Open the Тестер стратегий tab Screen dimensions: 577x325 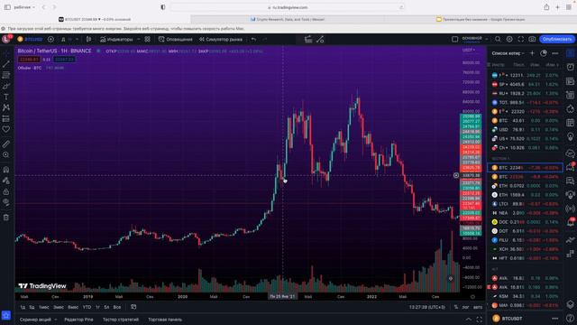tap(121, 320)
